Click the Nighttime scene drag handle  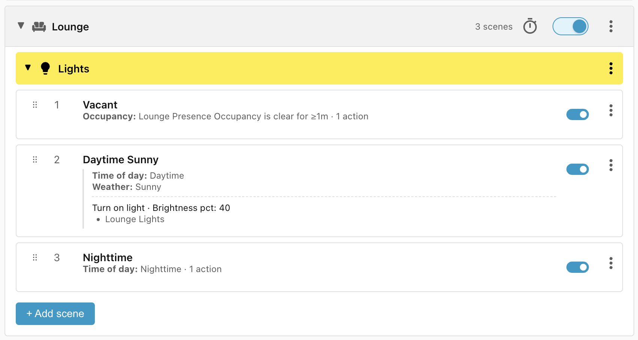click(x=35, y=257)
